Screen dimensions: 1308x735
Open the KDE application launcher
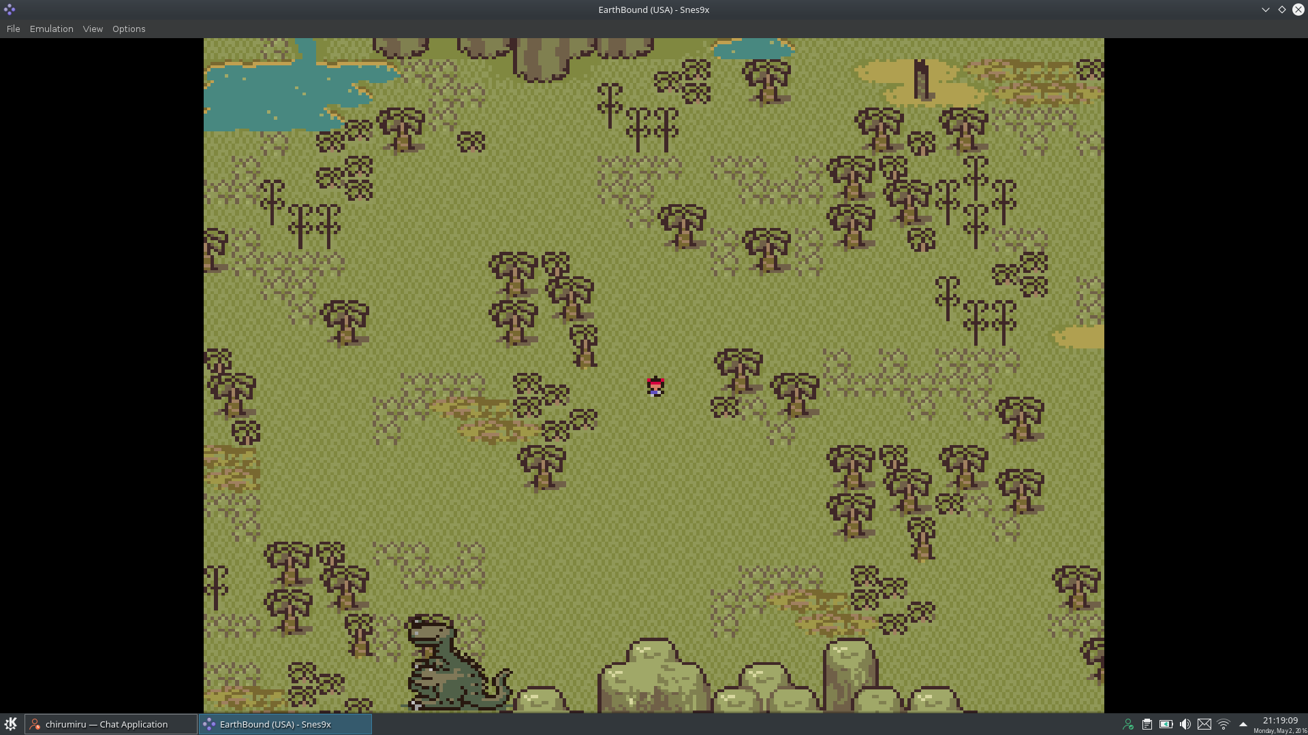click(x=11, y=724)
